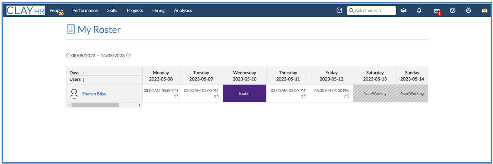Open the People menu
This screenshot has width=493, height=164.
(x=56, y=10)
